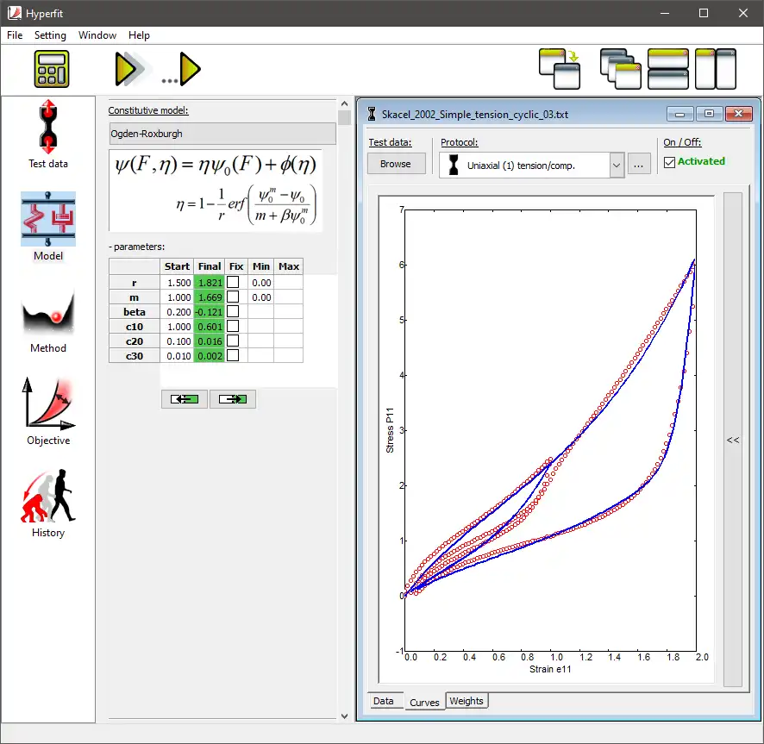The width and height of the screenshot is (764, 744).
Task: Run the fit with play arrow
Action: point(129,69)
